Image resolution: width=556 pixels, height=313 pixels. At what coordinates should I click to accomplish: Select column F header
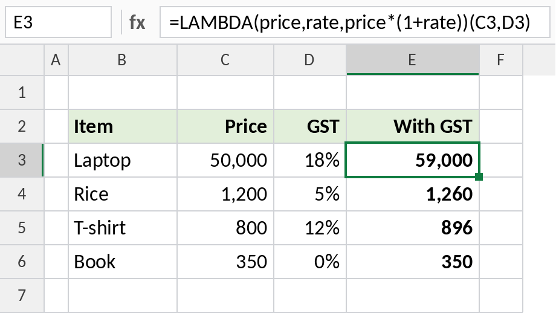coord(500,60)
